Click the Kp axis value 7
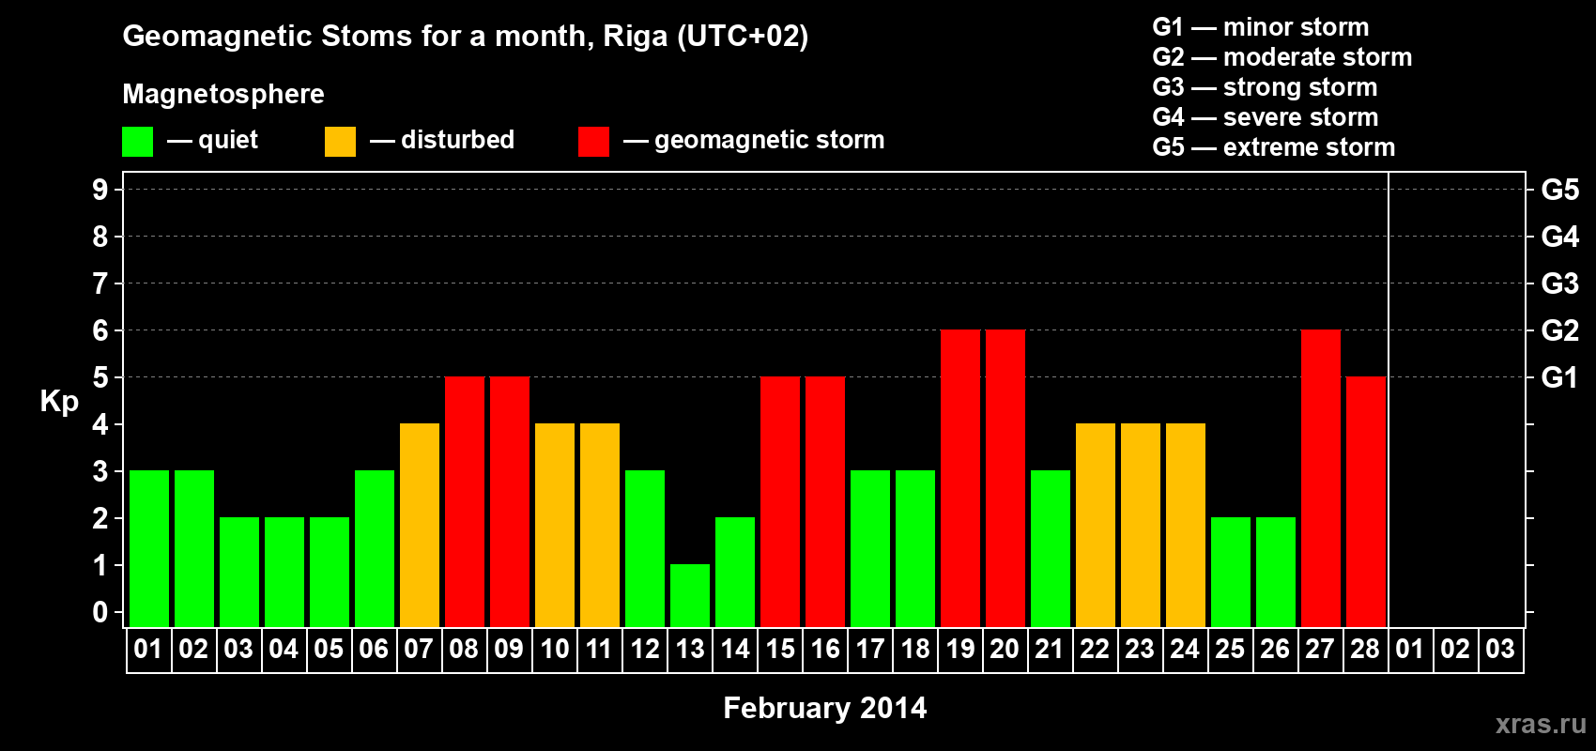The height and width of the screenshot is (751, 1596). (x=100, y=284)
